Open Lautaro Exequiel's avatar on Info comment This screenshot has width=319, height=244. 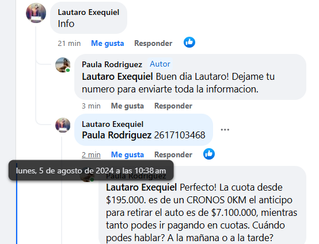pyautogui.click(x=36, y=13)
